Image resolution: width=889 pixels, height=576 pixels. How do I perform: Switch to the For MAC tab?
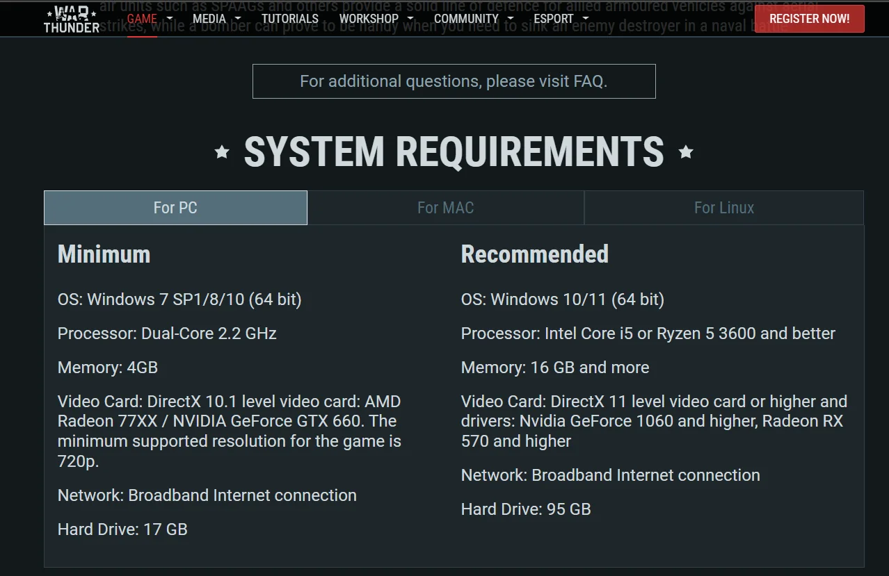coord(445,207)
